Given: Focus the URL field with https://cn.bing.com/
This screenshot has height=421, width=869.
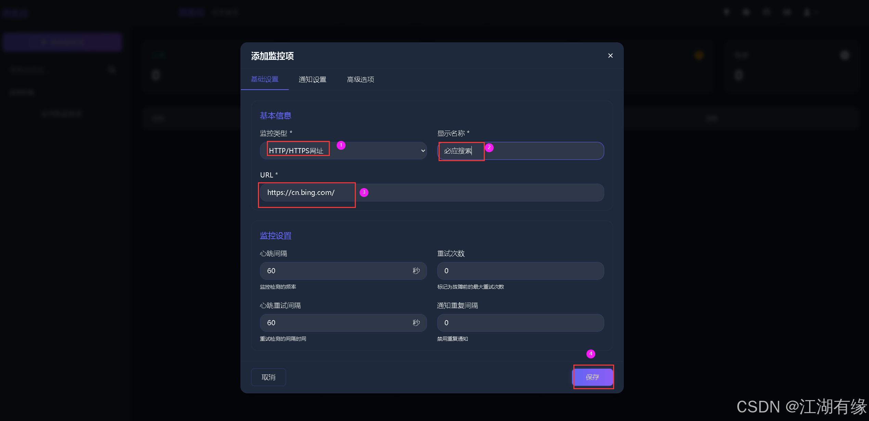Looking at the screenshot, I should [x=479, y=193].
